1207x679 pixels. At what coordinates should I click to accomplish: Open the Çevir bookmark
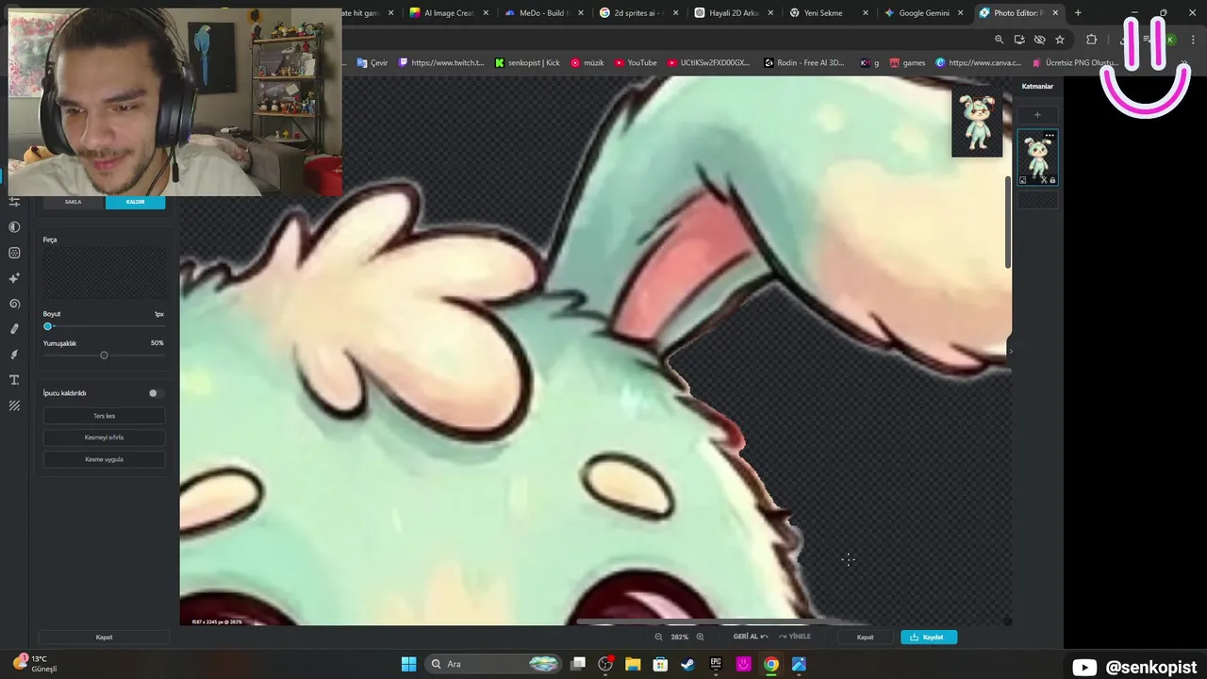pyautogui.click(x=372, y=63)
